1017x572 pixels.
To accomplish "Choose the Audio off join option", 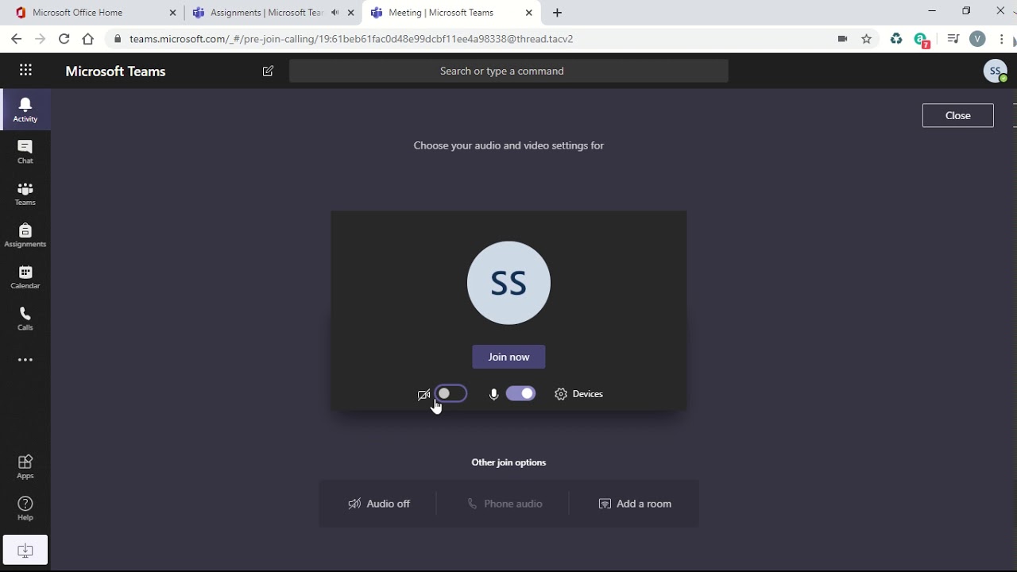I will [x=379, y=504].
